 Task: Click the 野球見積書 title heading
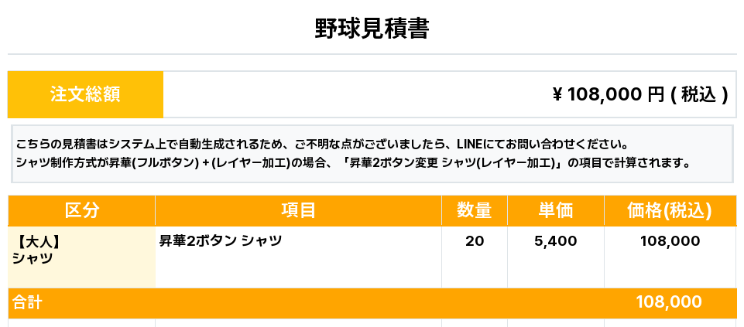click(x=372, y=29)
